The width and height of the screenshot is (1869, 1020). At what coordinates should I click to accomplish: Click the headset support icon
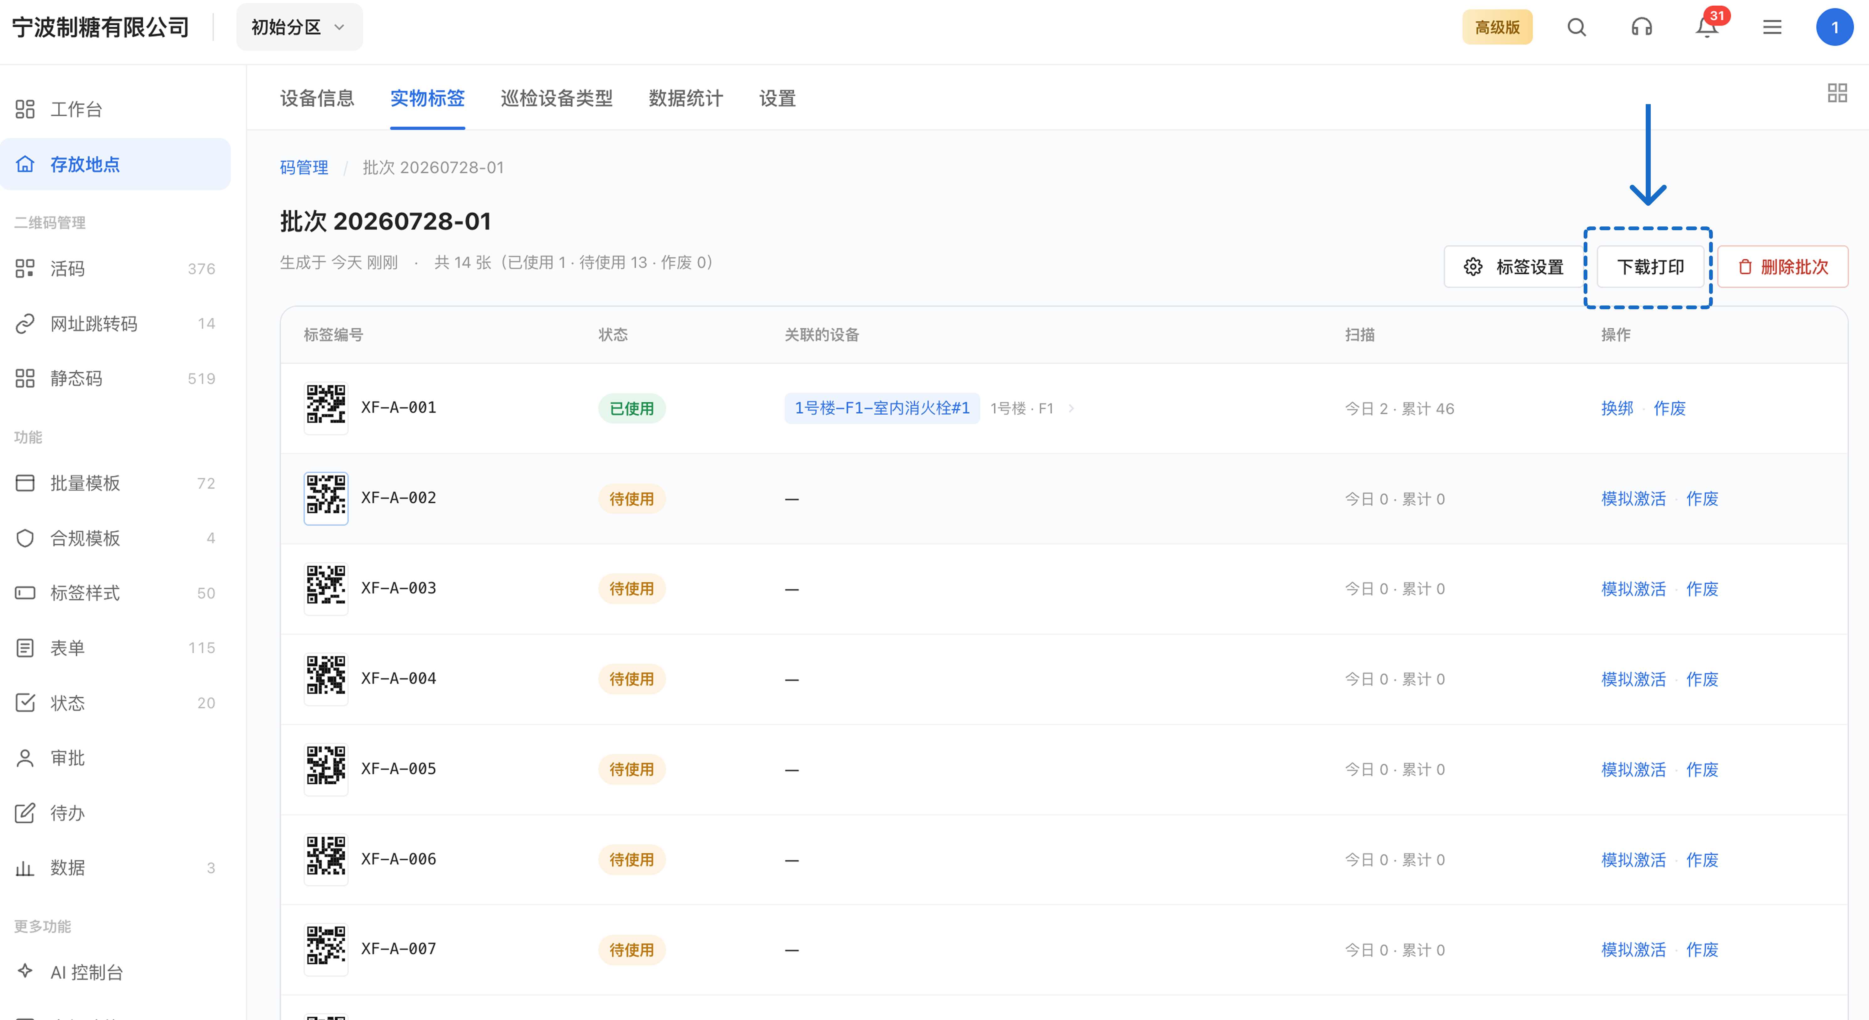(x=1642, y=28)
